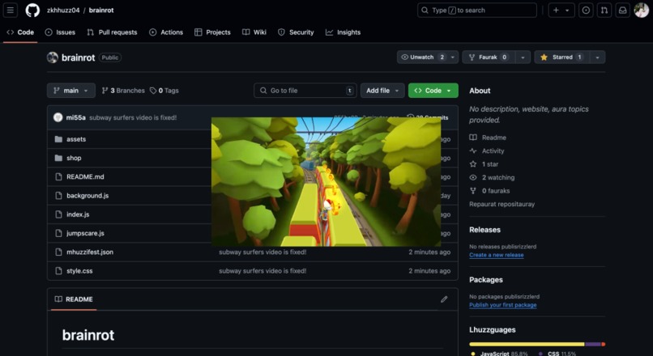View 0 Tags
This screenshot has width=653, height=356.
[x=164, y=91]
